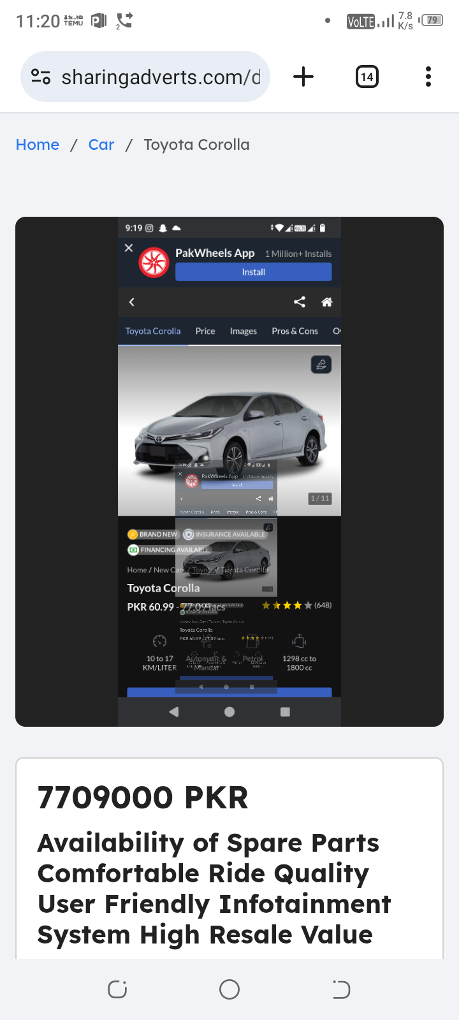Open Chrome three-dot overflow menu

coord(428,77)
